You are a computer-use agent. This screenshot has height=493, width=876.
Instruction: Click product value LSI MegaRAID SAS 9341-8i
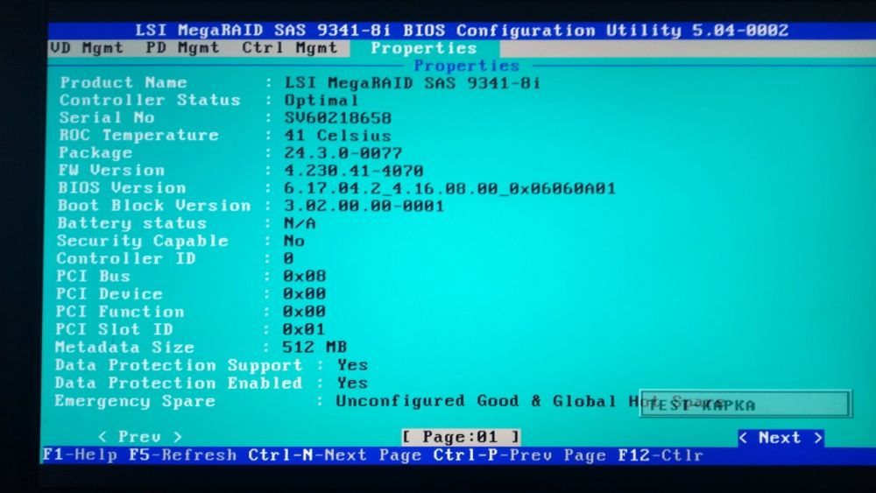(413, 83)
